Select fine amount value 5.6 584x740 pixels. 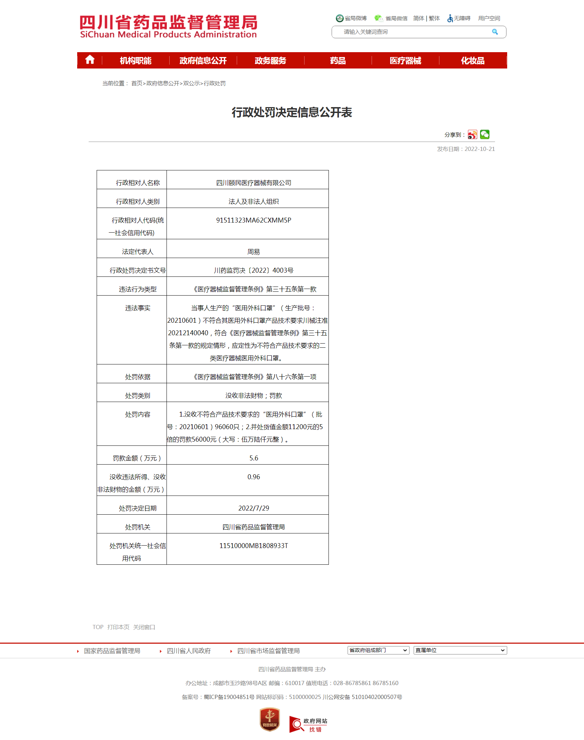pyautogui.click(x=254, y=458)
